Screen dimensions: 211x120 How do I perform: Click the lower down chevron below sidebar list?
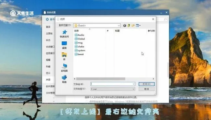click(x=54, y=101)
